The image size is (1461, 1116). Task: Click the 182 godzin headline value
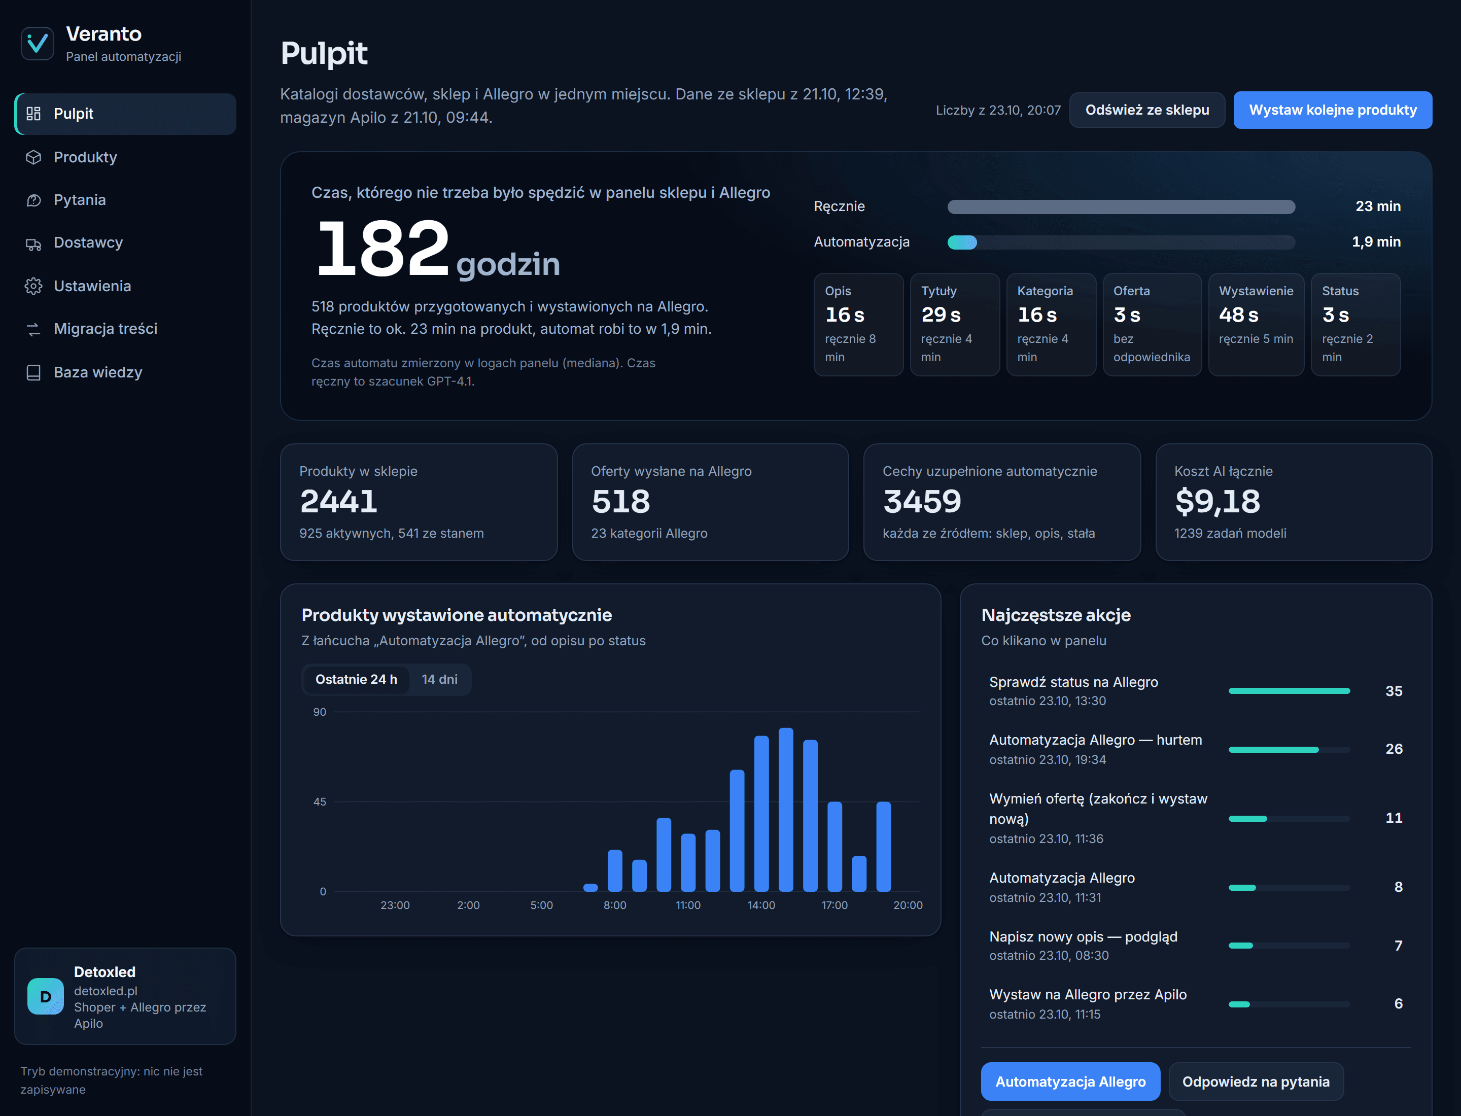[438, 249]
